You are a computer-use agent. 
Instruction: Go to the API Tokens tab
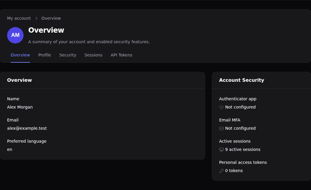coord(121,55)
